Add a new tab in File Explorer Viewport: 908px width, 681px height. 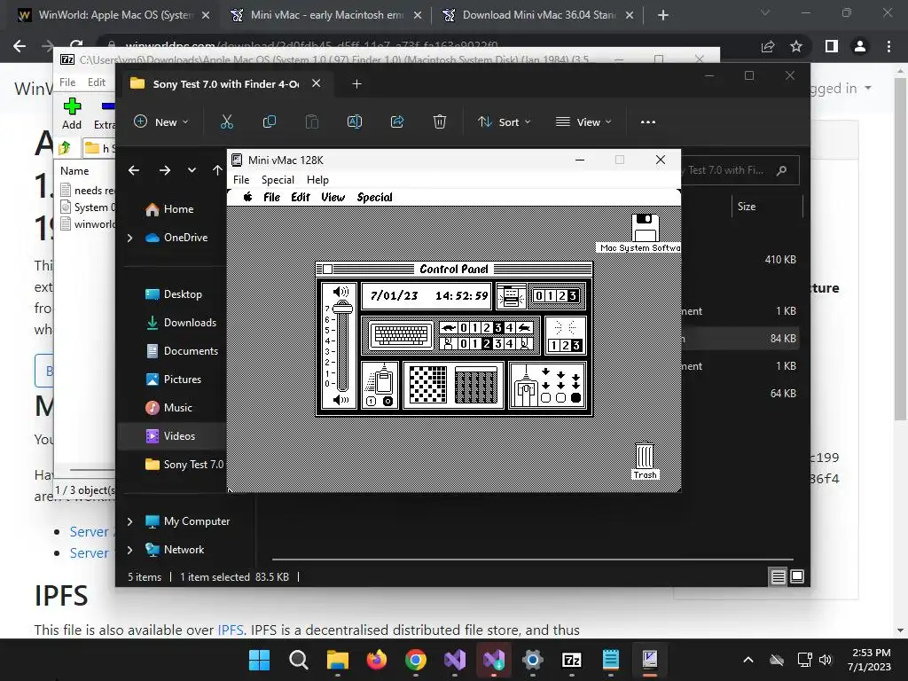tap(356, 84)
